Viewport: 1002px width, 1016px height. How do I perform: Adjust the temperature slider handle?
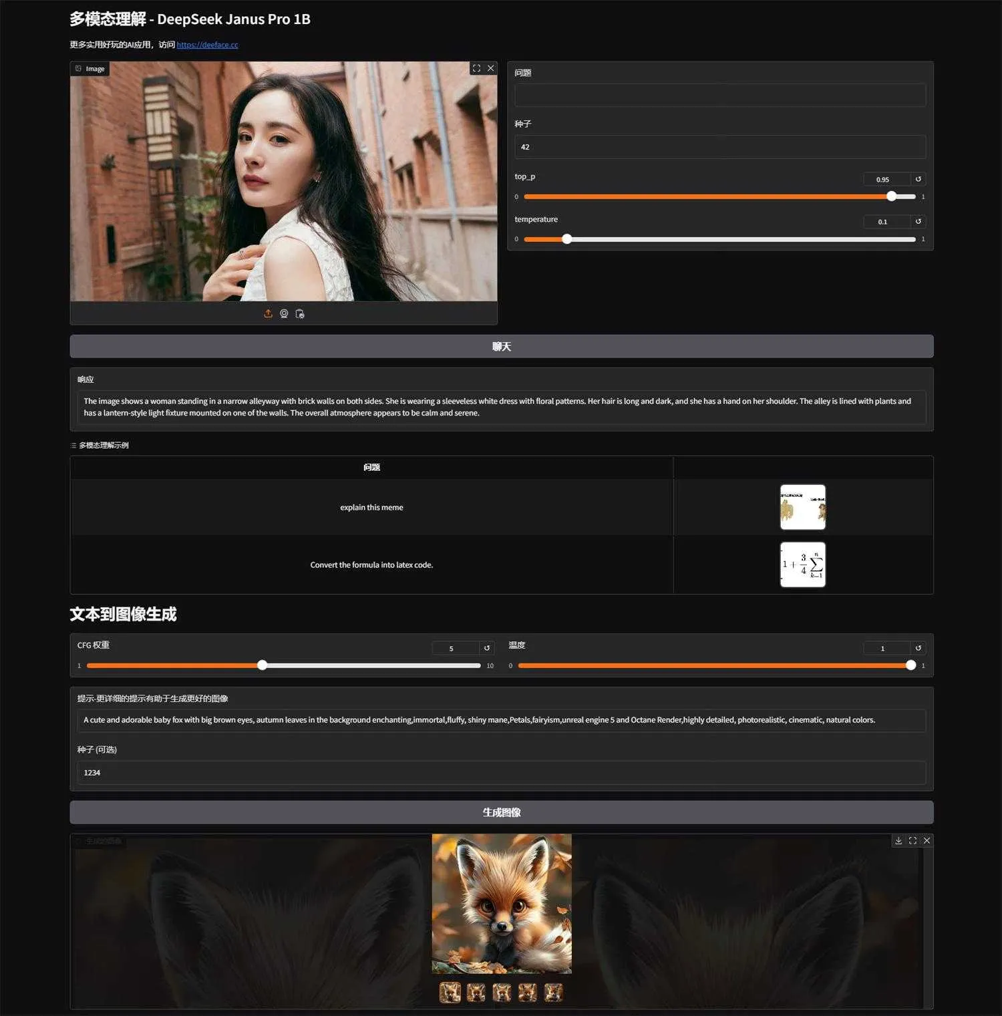coord(566,238)
